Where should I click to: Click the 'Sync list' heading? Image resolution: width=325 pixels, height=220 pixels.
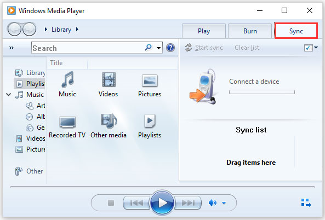click(251, 130)
